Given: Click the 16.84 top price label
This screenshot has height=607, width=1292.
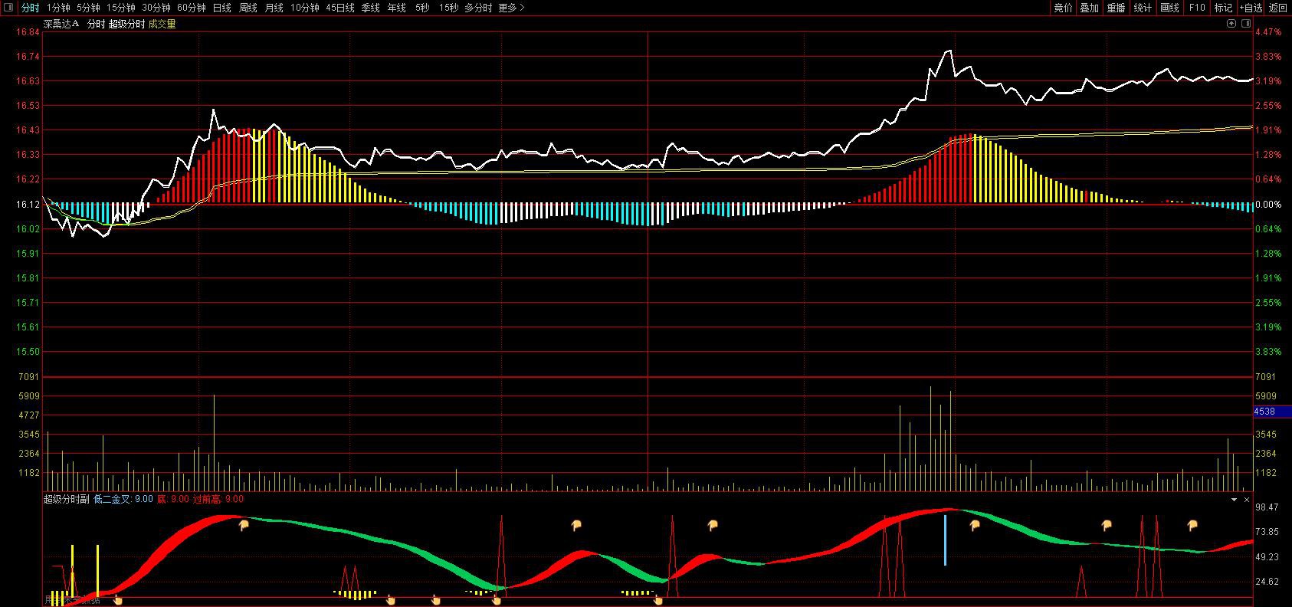Looking at the screenshot, I should [x=28, y=32].
